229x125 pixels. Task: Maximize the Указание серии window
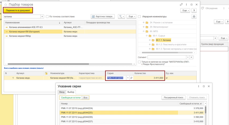point(204,86)
